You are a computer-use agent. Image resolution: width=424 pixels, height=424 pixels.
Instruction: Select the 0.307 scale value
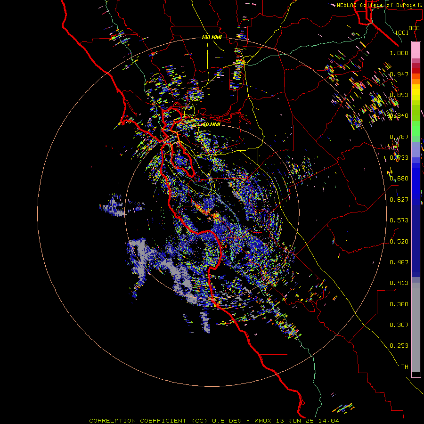pyautogui.click(x=399, y=325)
